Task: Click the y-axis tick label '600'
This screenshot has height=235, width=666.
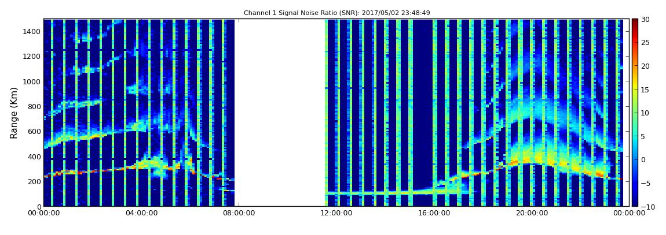Action: 34,131
